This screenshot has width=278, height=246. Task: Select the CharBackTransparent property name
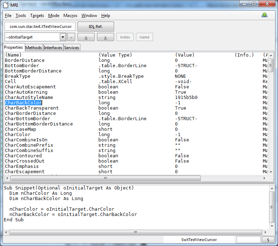[32, 108]
